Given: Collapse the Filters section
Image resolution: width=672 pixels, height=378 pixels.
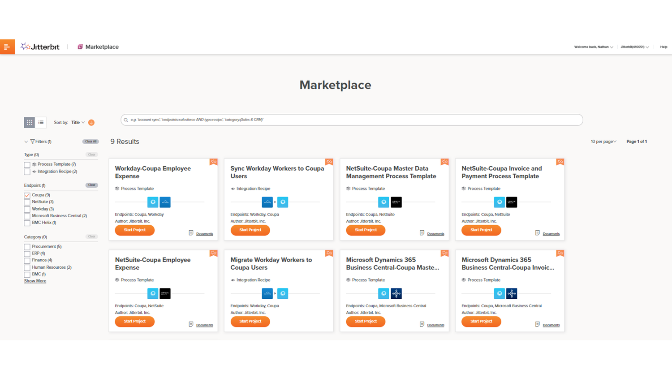Looking at the screenshot, I should (26, 141).
